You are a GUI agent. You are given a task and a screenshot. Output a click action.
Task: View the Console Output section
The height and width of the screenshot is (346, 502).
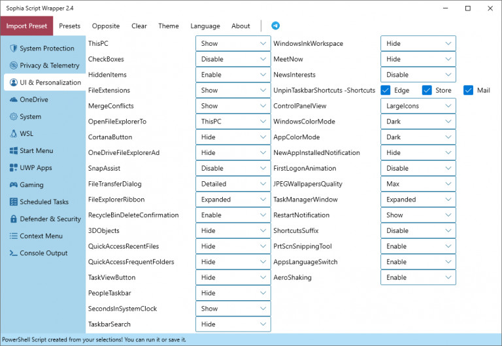tap(45, 253)
